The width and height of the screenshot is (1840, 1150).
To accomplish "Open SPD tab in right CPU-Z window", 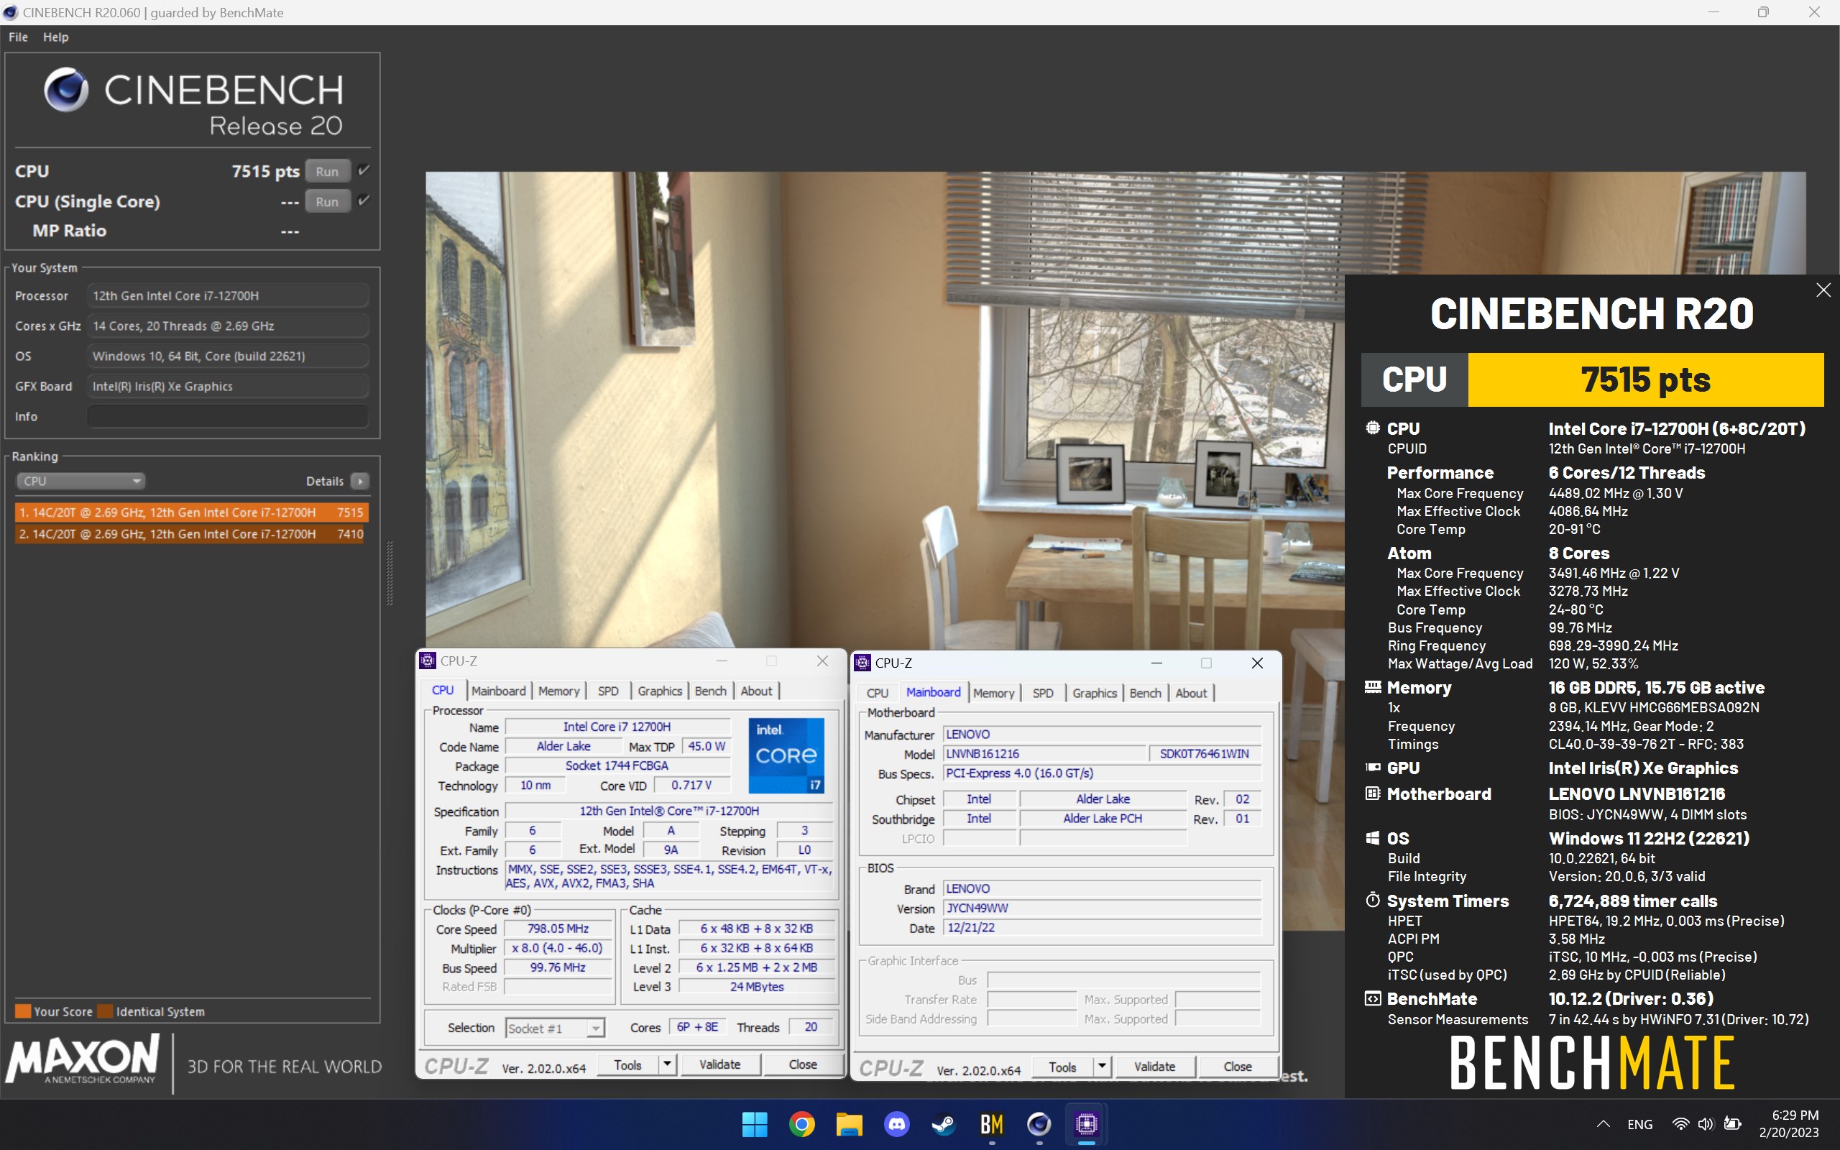I will [1043, 693].
